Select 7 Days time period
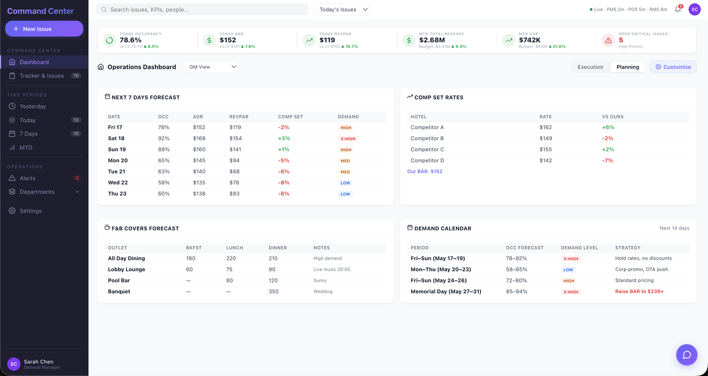 pos(44,134)
